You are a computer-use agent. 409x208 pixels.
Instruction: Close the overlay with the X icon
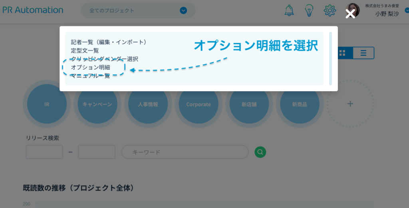coord(350,14)
